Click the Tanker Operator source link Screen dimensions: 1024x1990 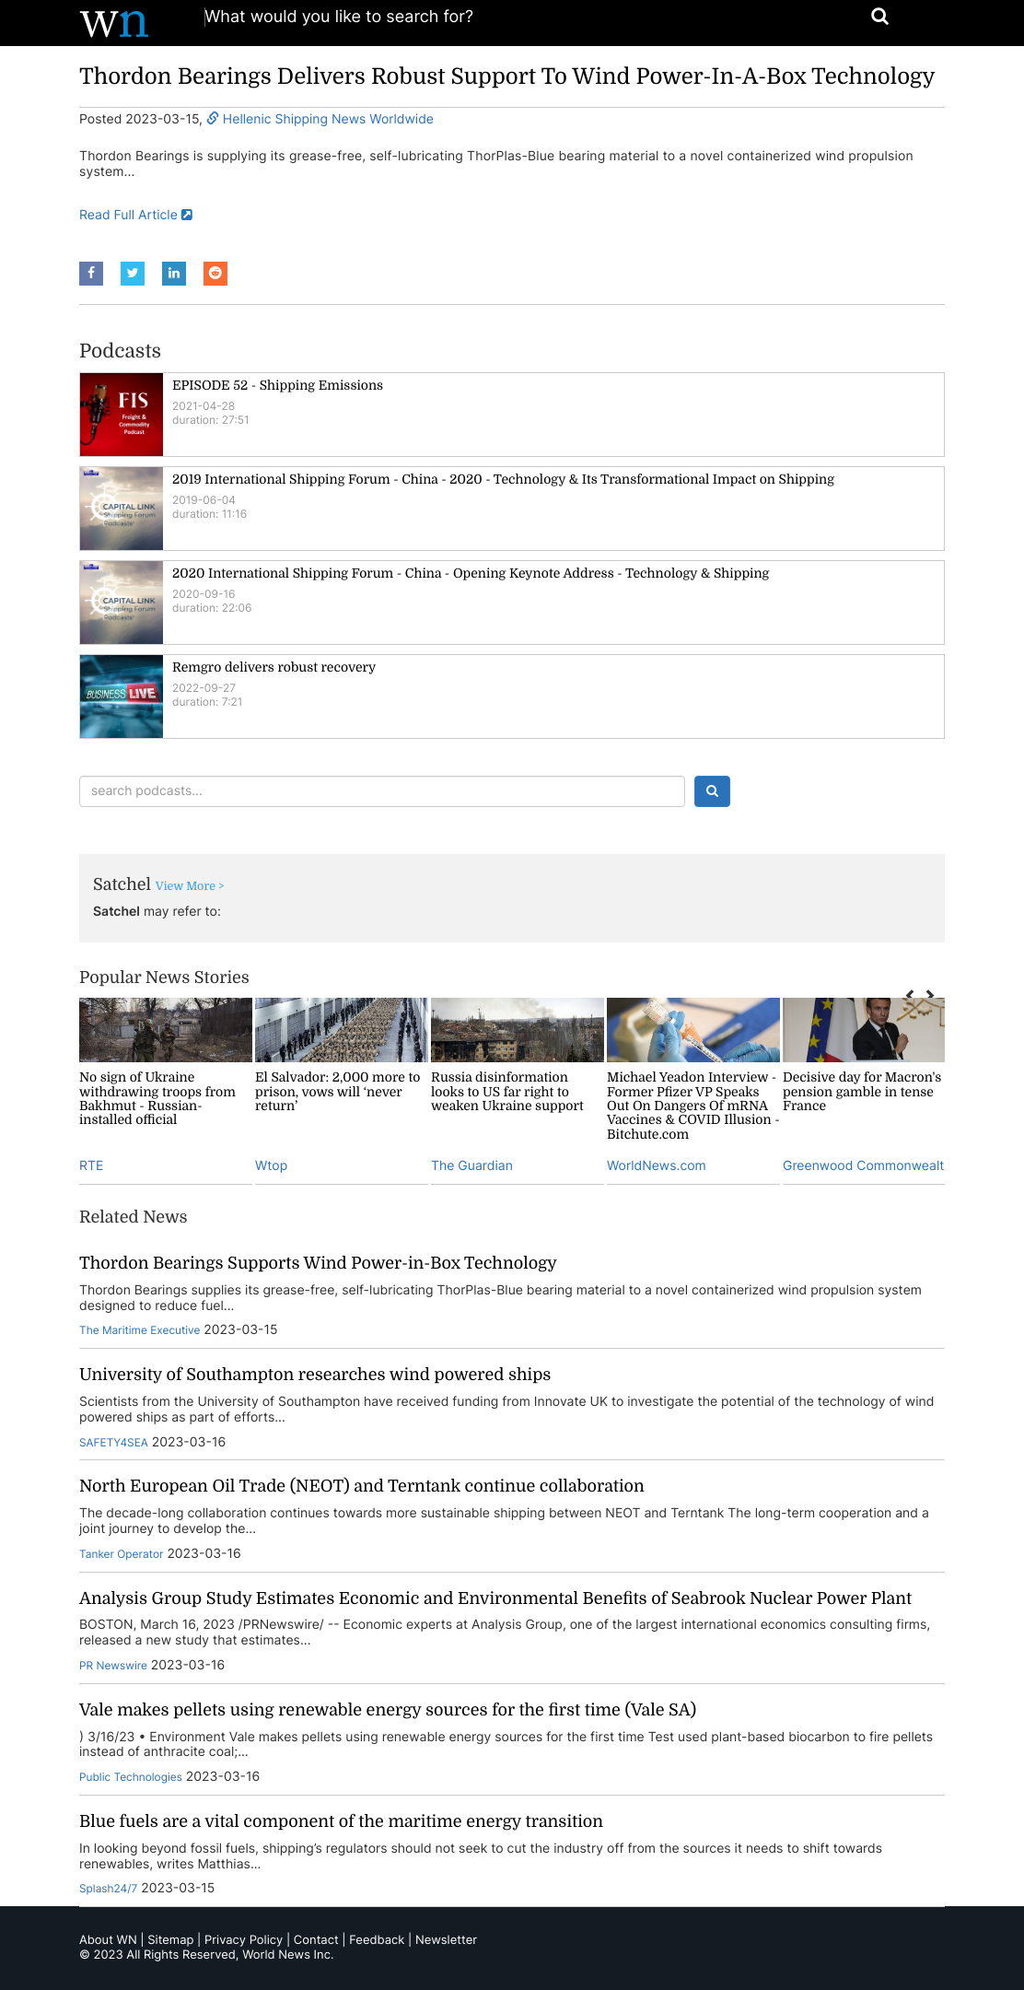point(121,1554)
